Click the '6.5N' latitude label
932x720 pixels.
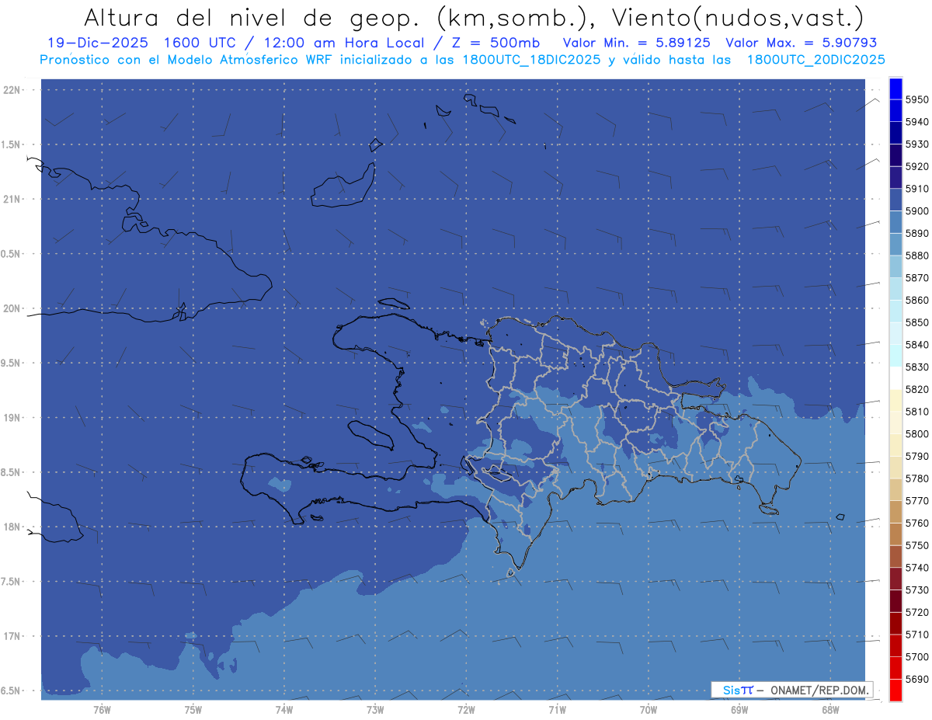point(12,690)
